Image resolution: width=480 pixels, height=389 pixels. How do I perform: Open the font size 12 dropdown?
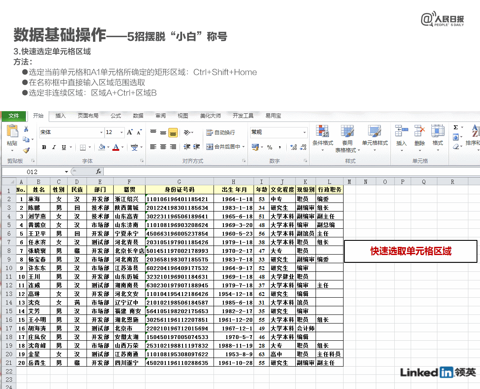click(121, 132)
